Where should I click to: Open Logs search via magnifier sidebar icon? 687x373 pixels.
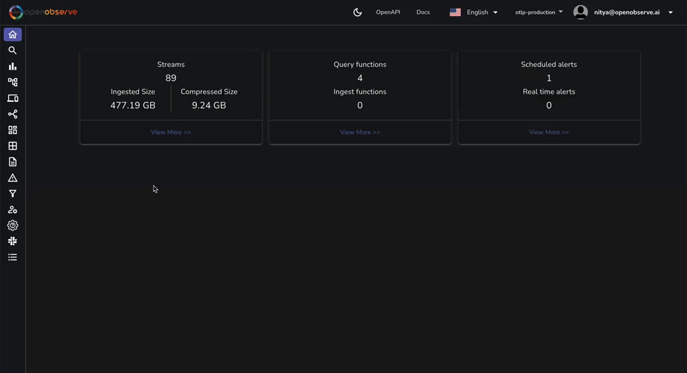12,50
